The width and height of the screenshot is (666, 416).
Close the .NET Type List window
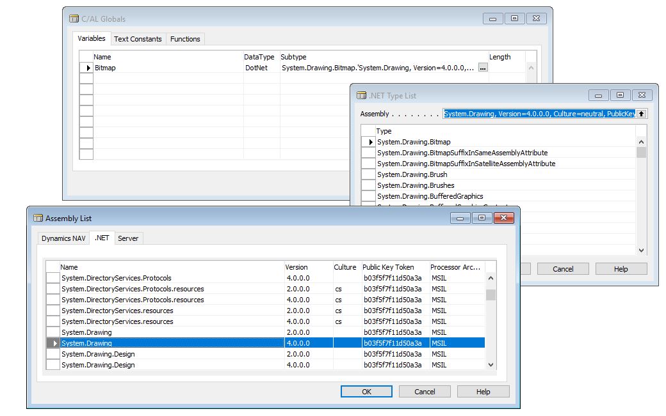(642, 95)
